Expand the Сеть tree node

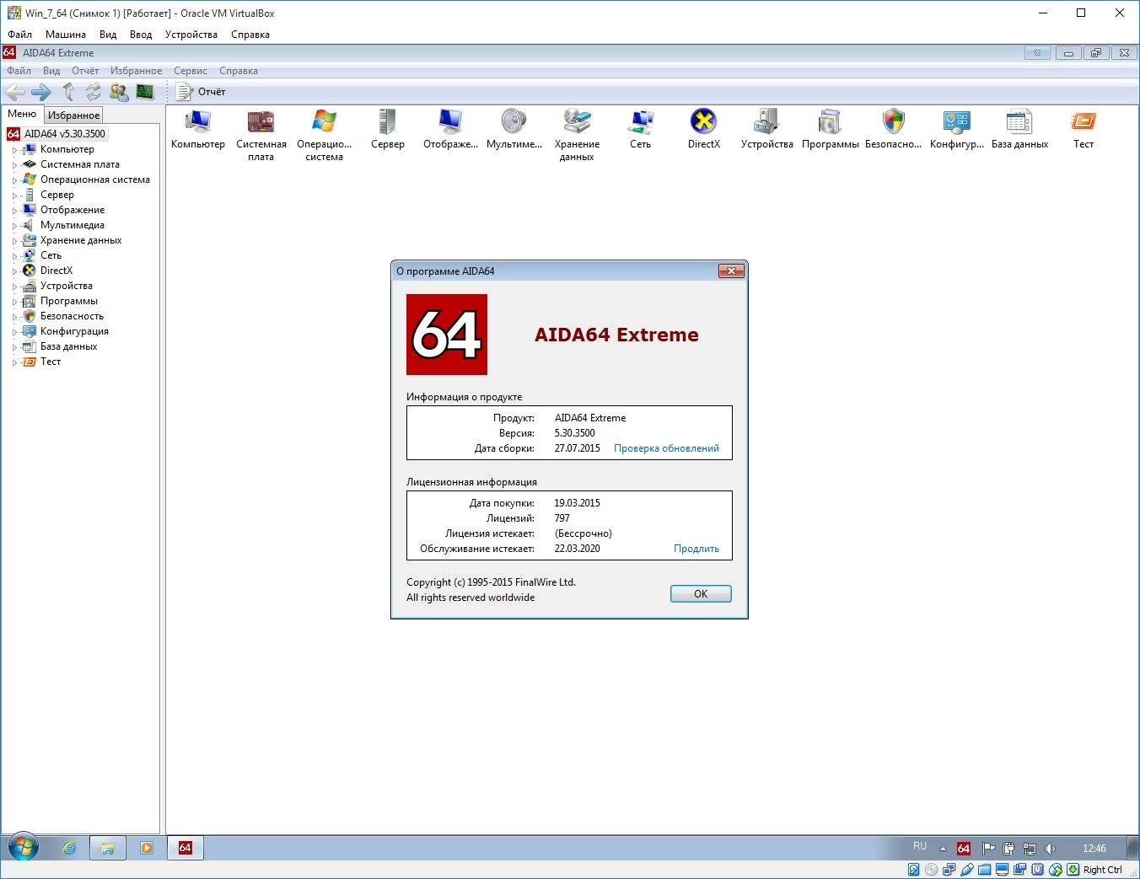tap(14, 256)
